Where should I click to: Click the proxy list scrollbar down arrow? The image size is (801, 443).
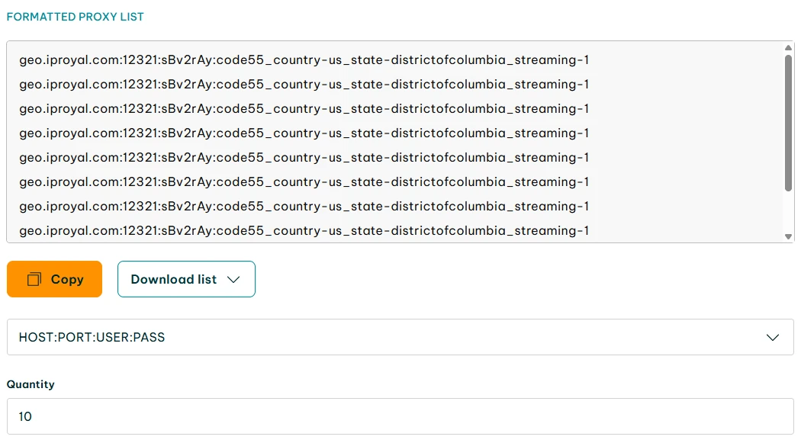788,236
